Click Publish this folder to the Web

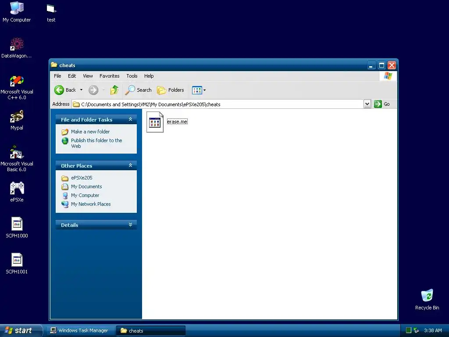(x=96, y=143)
